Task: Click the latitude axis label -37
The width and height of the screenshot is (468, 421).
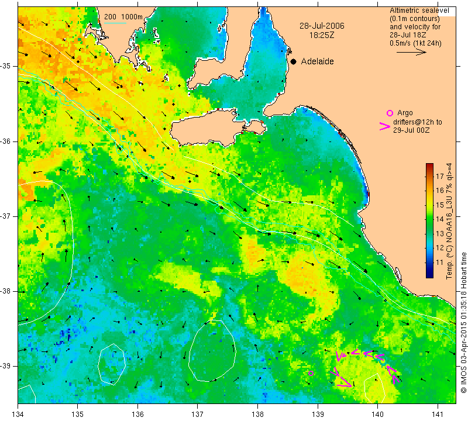Action: point(5,216)
